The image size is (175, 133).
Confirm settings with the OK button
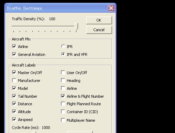point(99,20)
